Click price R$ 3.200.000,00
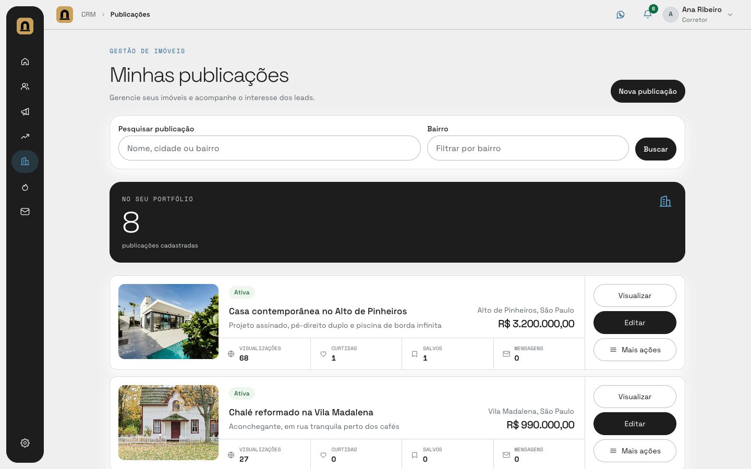This screenshot has height=469, width=751. pyautogui.click(x=536, y=324)
